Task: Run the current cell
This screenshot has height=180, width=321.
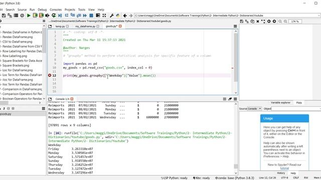Action: (35, 15)
